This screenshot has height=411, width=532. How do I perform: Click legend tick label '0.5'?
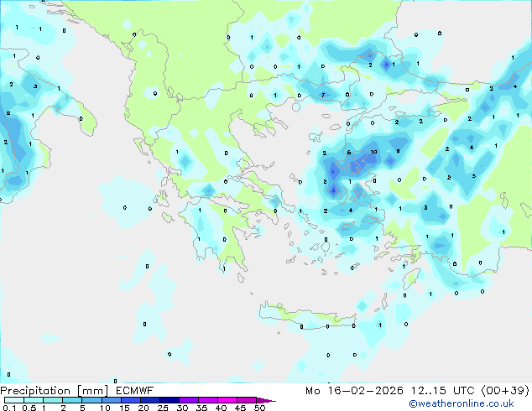point(29,408)
